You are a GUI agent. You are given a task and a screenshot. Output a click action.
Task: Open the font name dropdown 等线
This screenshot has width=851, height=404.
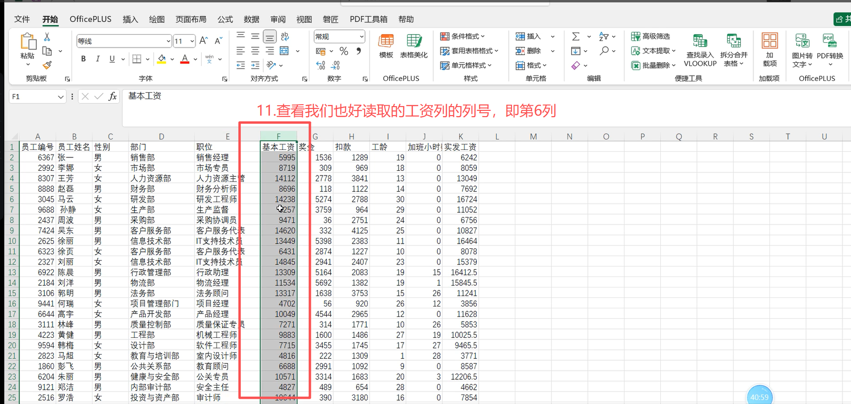pos(168,41)
